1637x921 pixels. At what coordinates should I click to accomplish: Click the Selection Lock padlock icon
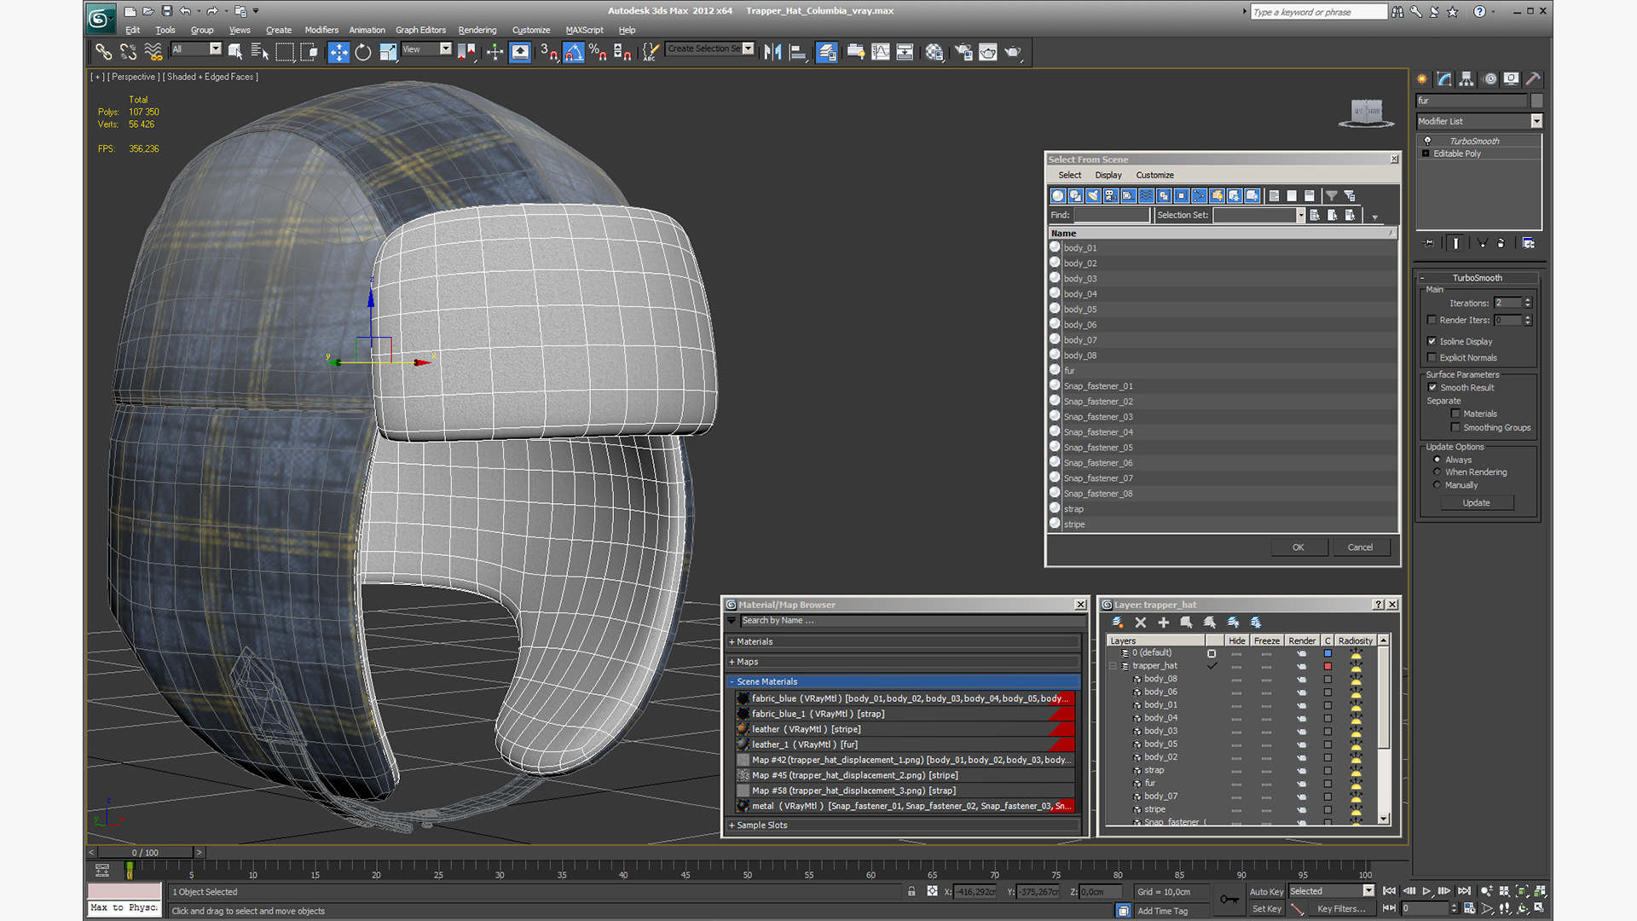pyautogui.click(x=911, y=891)
